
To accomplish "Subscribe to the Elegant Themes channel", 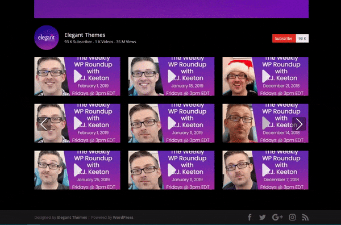I will [x=284, y=38].
